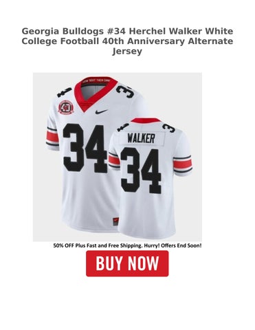Click the right red sleeve stripe on the back jersey

pos(182,164)
